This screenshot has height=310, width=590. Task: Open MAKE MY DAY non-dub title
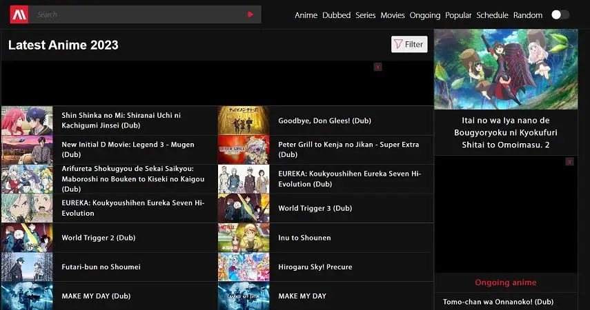click(x=302, y=296)
